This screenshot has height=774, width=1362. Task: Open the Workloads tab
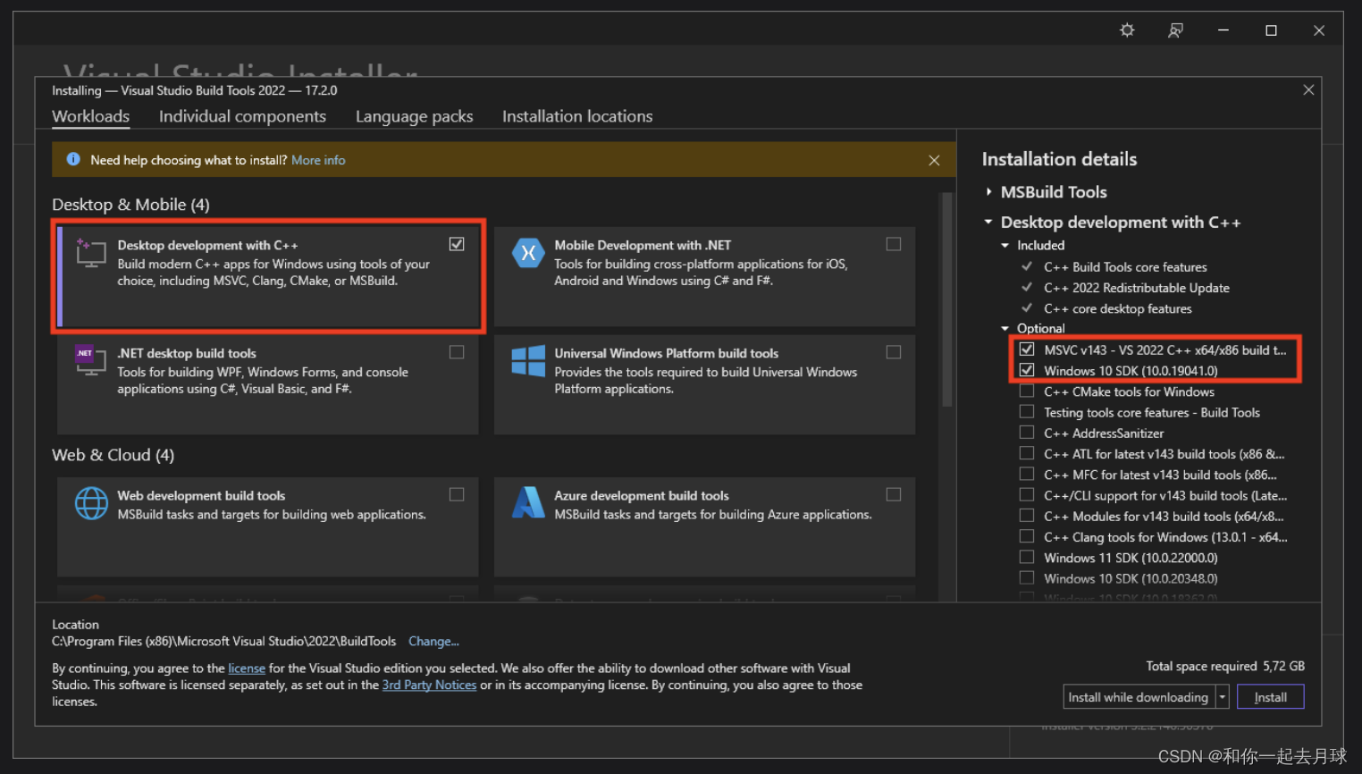tap(90, 116)
